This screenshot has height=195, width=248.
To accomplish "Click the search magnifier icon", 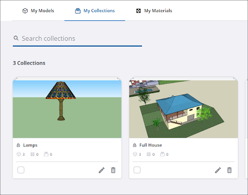I will pyautogui.click(x=16, y=38).
